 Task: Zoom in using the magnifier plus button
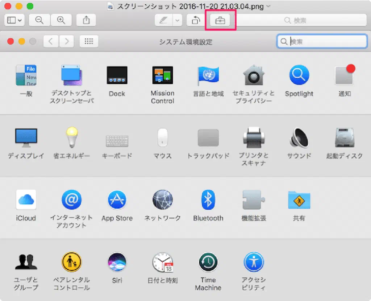click(61, 21)
